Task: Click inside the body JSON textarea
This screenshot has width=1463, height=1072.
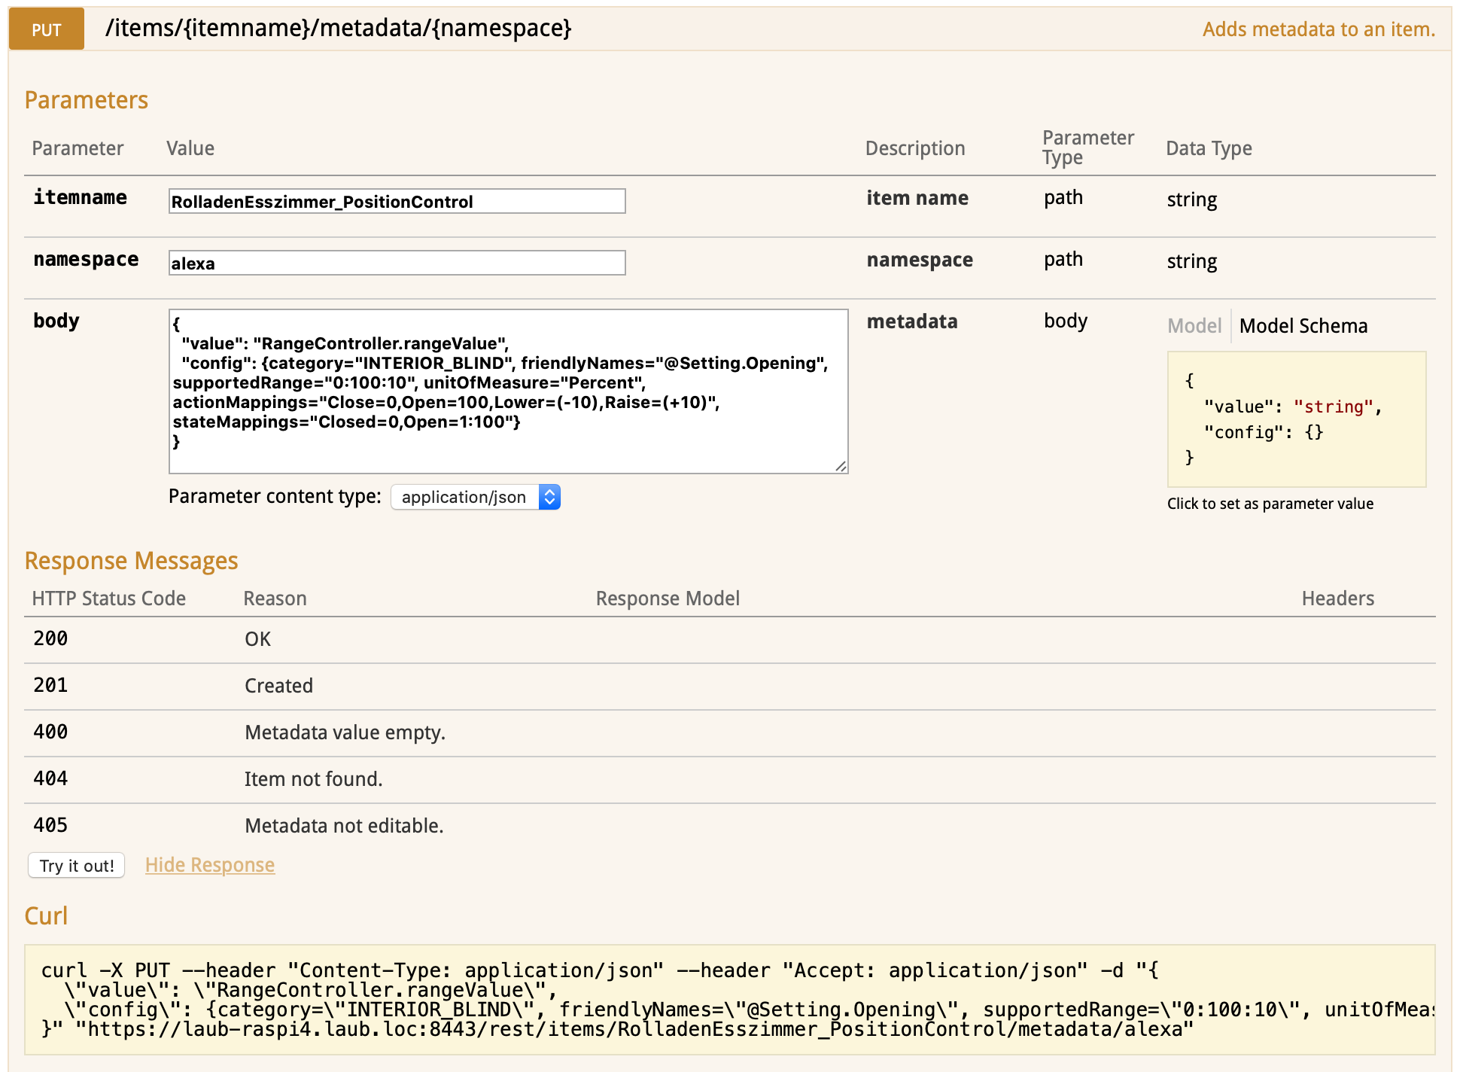Action: pos(508,391)
